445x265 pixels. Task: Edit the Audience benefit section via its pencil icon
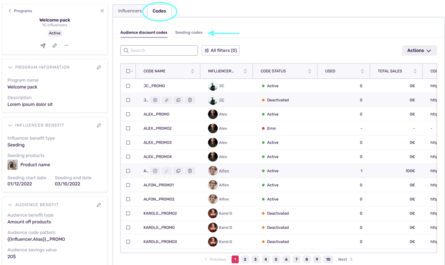[x=99, y=205]
